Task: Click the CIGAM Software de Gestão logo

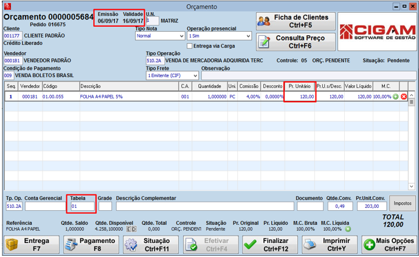Action: point(377,32)
